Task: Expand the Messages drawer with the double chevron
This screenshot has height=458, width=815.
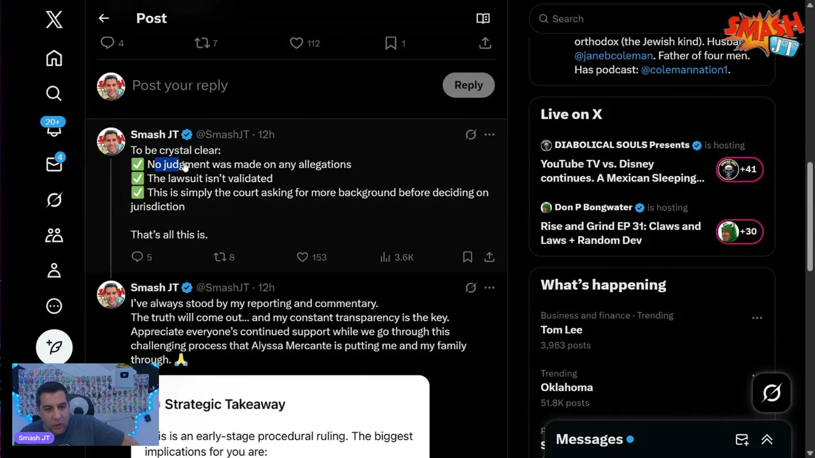Action: click(x=767, y=440)
